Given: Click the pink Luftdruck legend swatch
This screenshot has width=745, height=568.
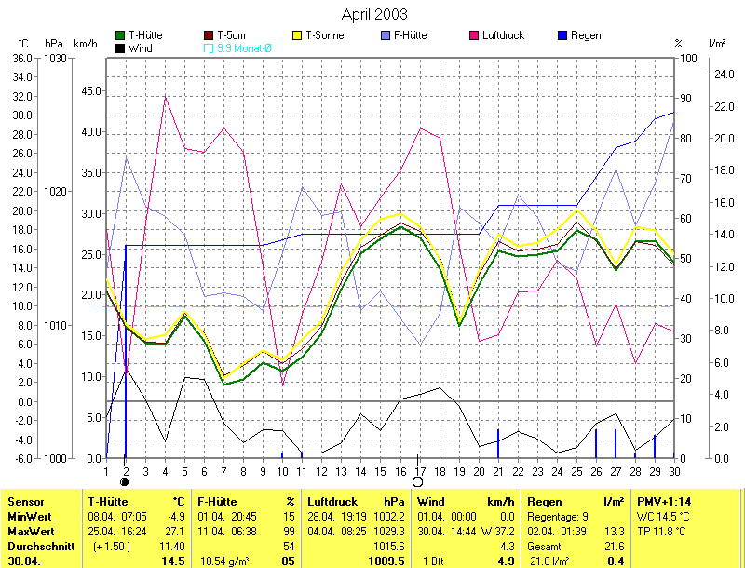Looking at the screenshot, I should click(475, 35).
